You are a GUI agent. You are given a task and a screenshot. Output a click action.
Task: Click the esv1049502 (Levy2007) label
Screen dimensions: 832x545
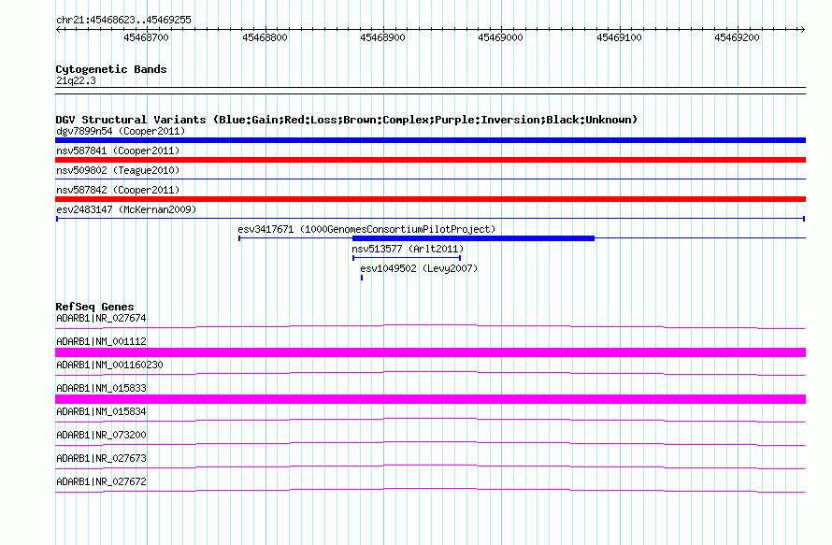pyautogui.click(x=419, y=268)
